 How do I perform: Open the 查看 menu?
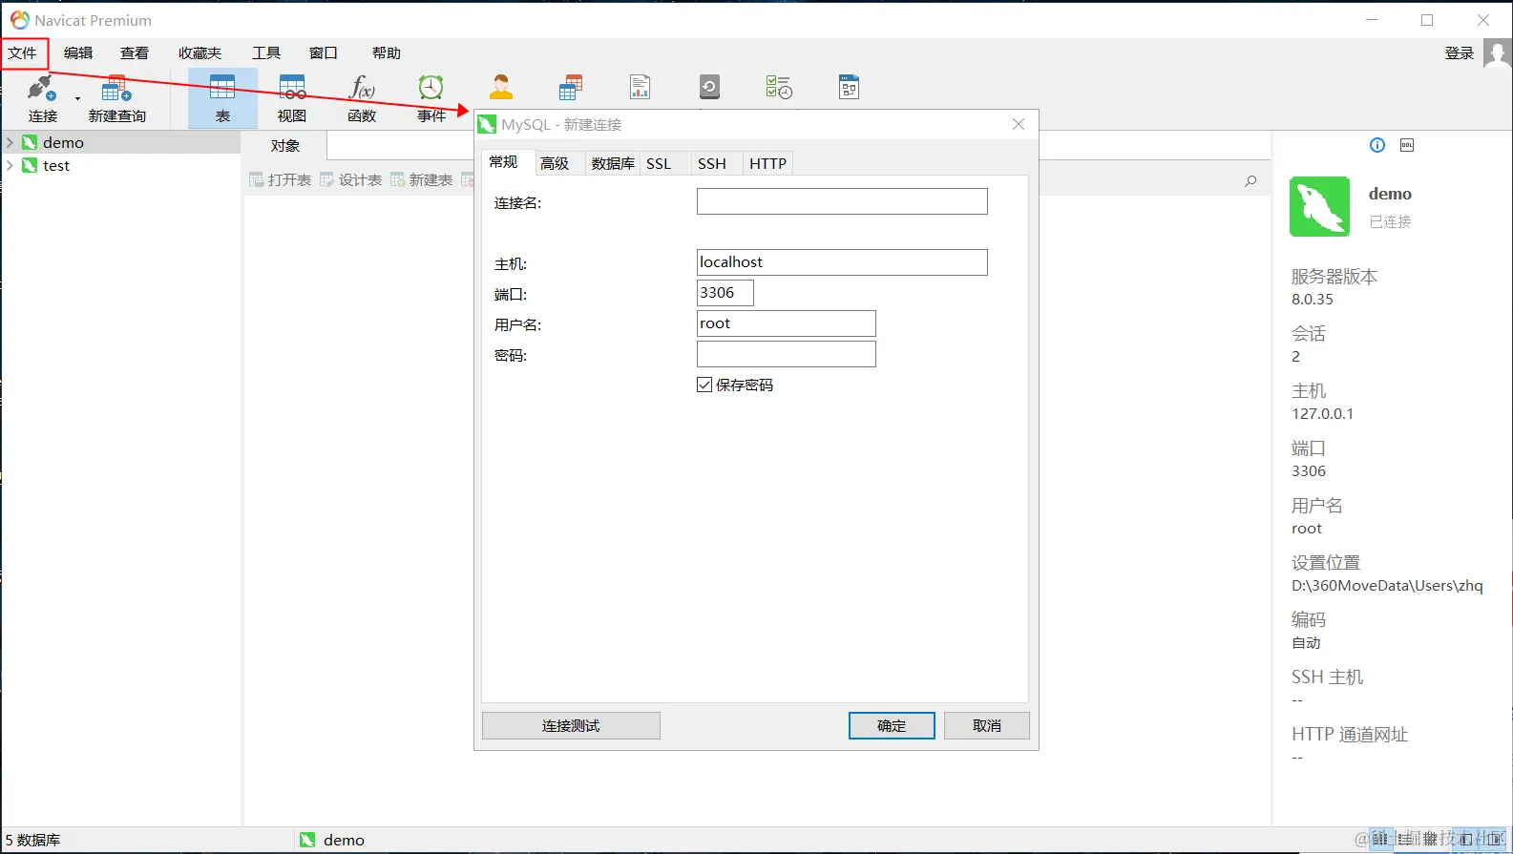135,53
